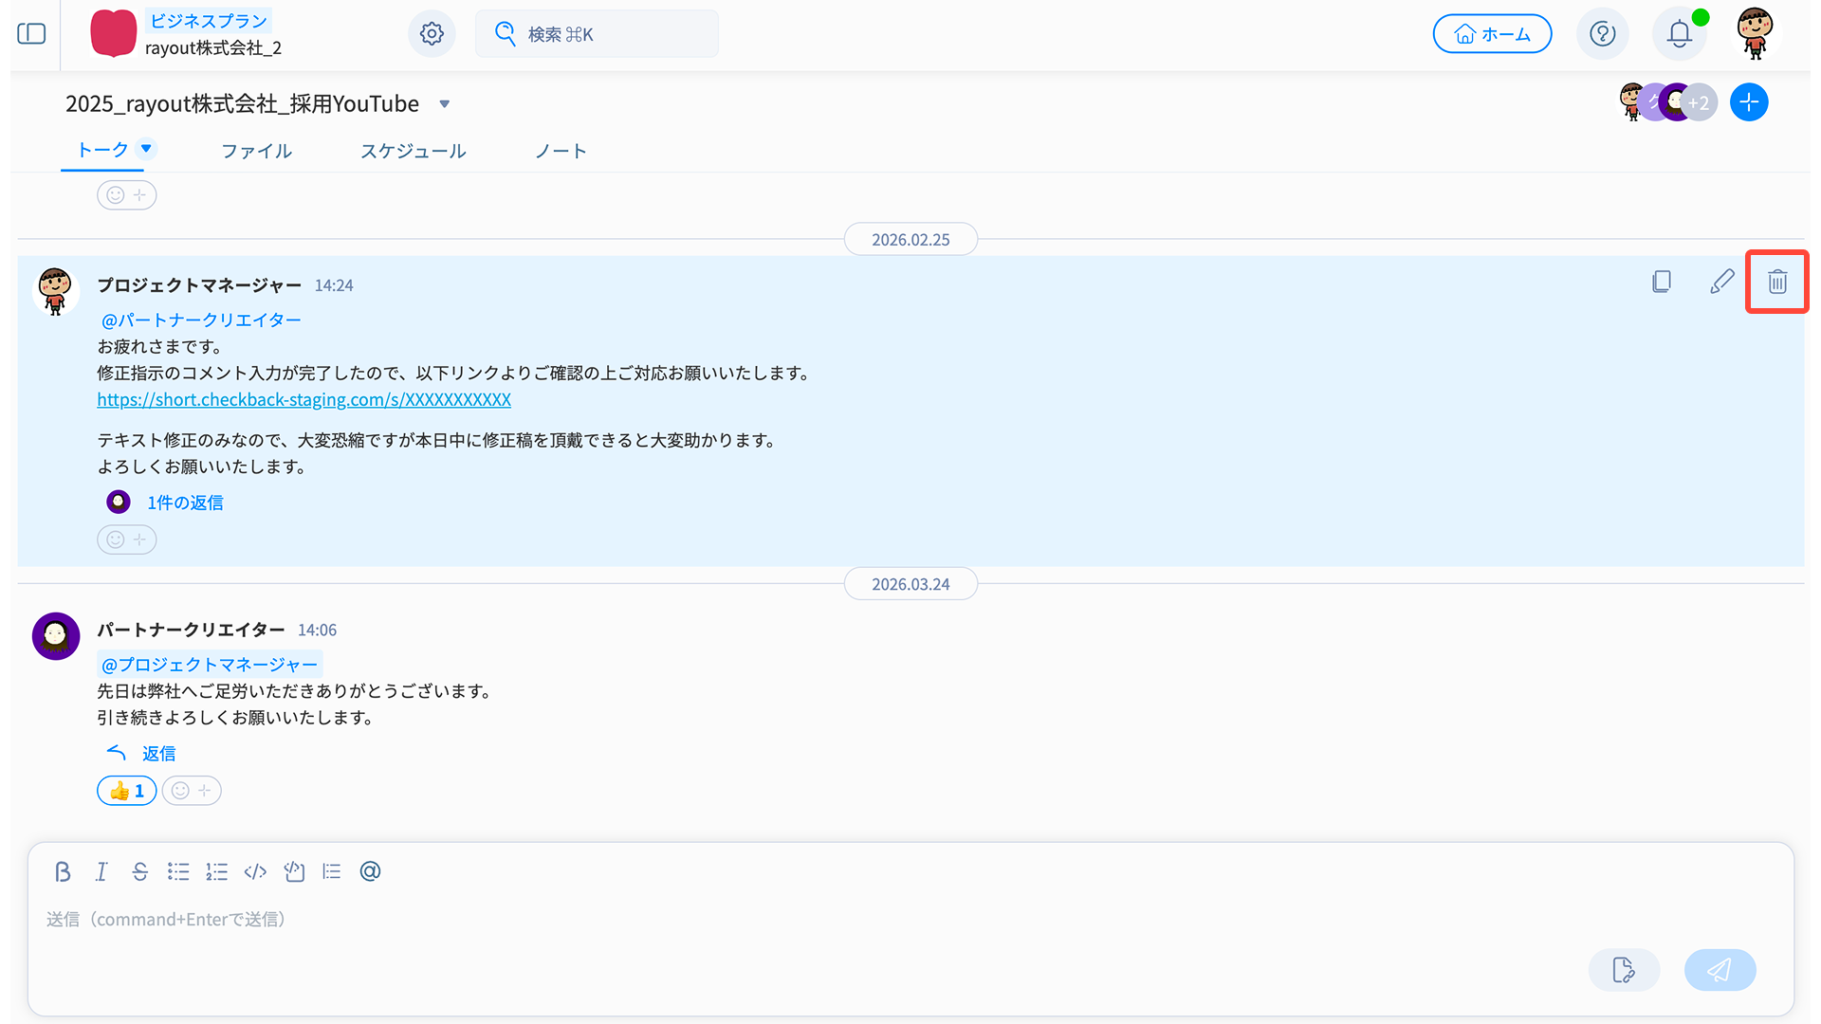Open the notifications bell
Image resolution: width=1821 pixels, height=1024 pixels.
pyautogui.click(x=1679, y=34)
